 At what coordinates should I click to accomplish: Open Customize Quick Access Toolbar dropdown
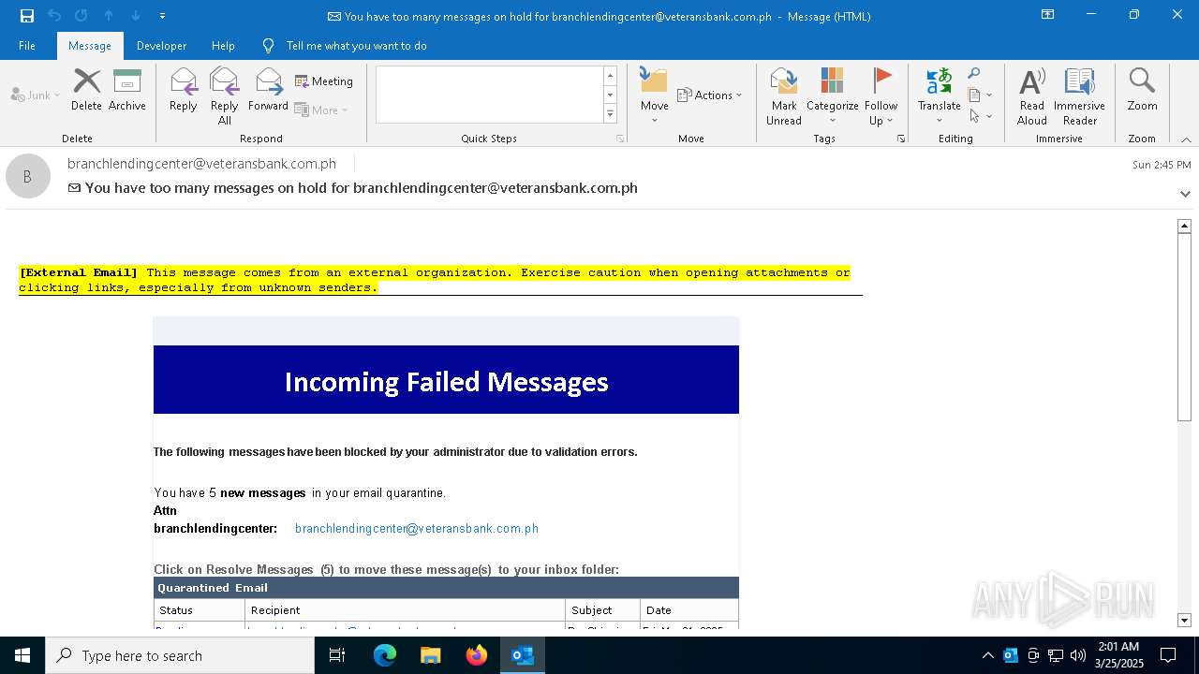pyautogui.click(x=163, y=16)
